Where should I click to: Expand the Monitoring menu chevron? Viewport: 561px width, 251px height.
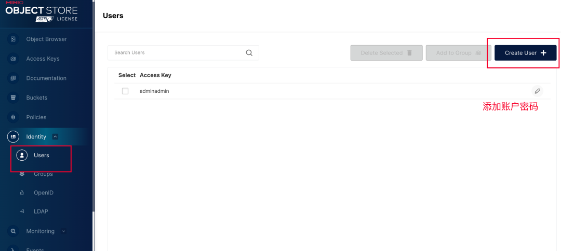64,231
